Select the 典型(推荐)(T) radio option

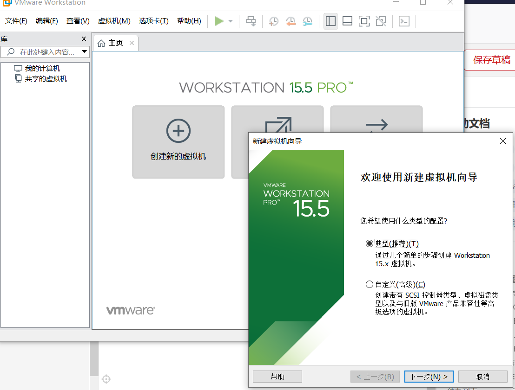coord(369,243)
